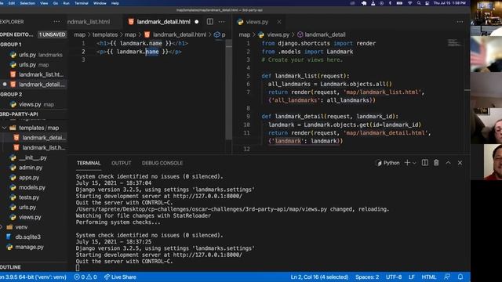Open landmark_list.html under templates/map

tap(34, 147)
